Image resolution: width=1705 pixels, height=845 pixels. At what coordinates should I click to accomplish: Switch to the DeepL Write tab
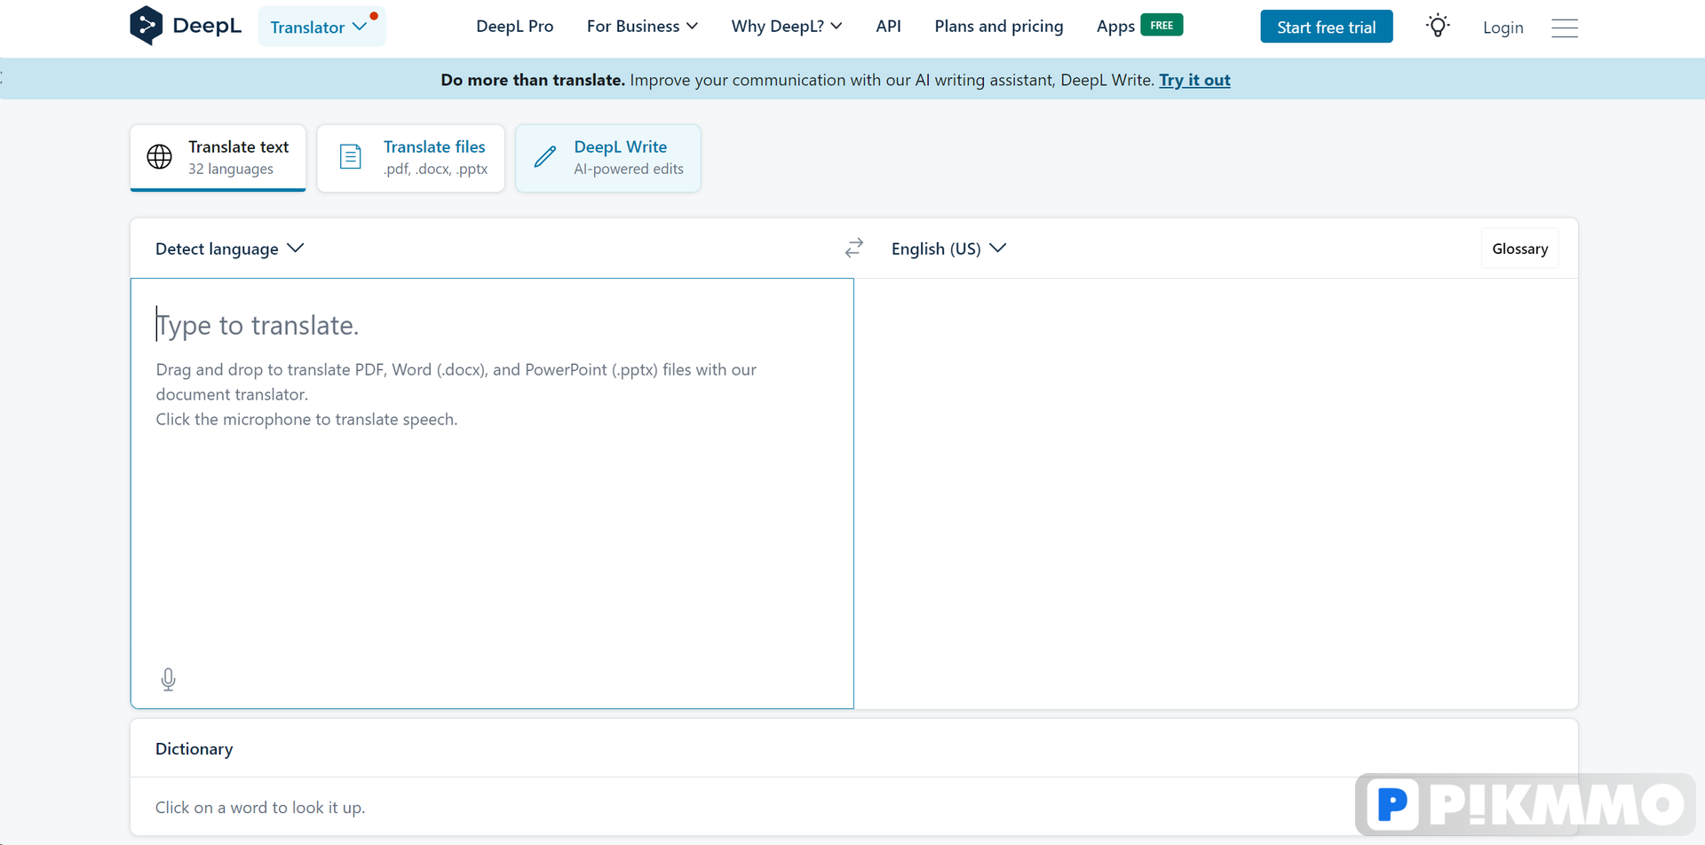pos(607,157)
